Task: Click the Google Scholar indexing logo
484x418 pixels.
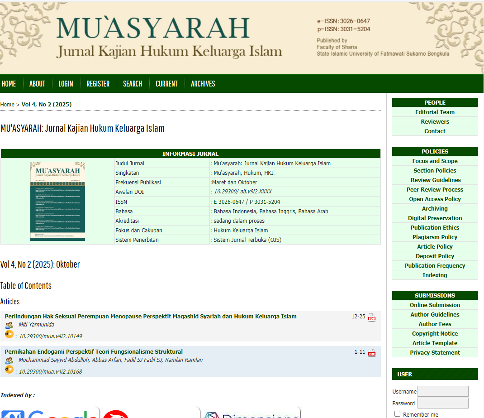Action: [x=50, y=413]
